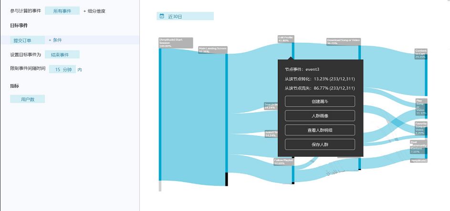Click the Start Session node label
The width and height of the screenshot is (450, 211).
point(175,43)
